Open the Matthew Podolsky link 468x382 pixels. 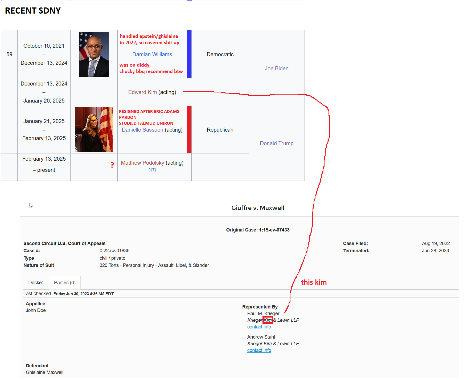(x=142, y=163)
